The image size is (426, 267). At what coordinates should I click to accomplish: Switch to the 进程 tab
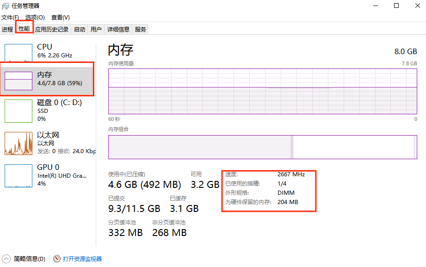(x=7, y=29)
